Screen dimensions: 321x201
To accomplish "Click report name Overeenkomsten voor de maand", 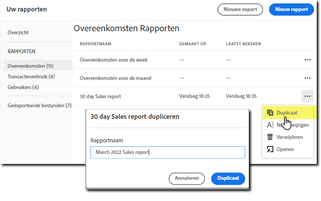I will 116,78.
